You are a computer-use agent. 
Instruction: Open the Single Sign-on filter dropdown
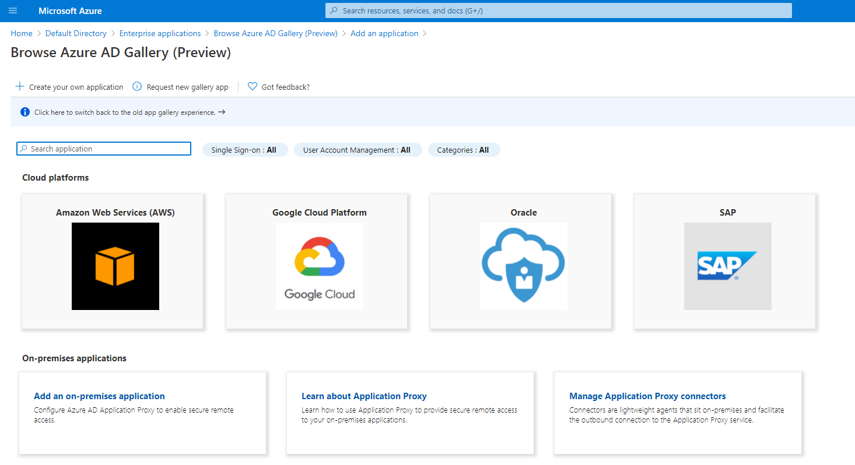point(244,150)
